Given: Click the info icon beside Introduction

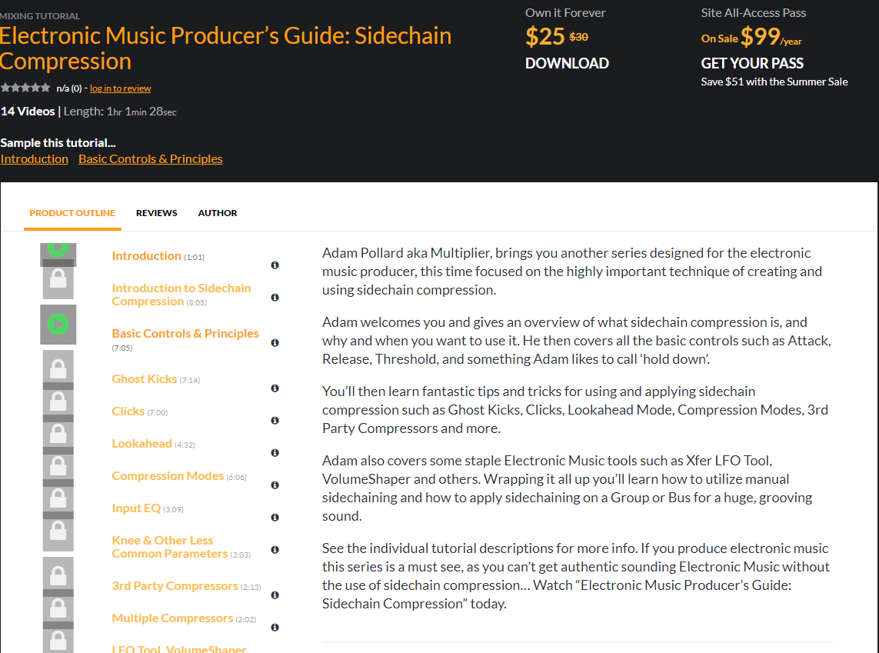Looking at the screenshot, I should pyautogui.click(x=275, y=265).
